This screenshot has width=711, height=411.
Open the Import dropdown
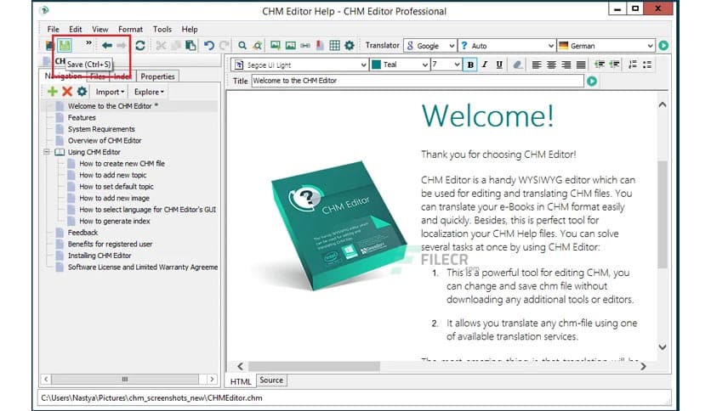[110, 92]
